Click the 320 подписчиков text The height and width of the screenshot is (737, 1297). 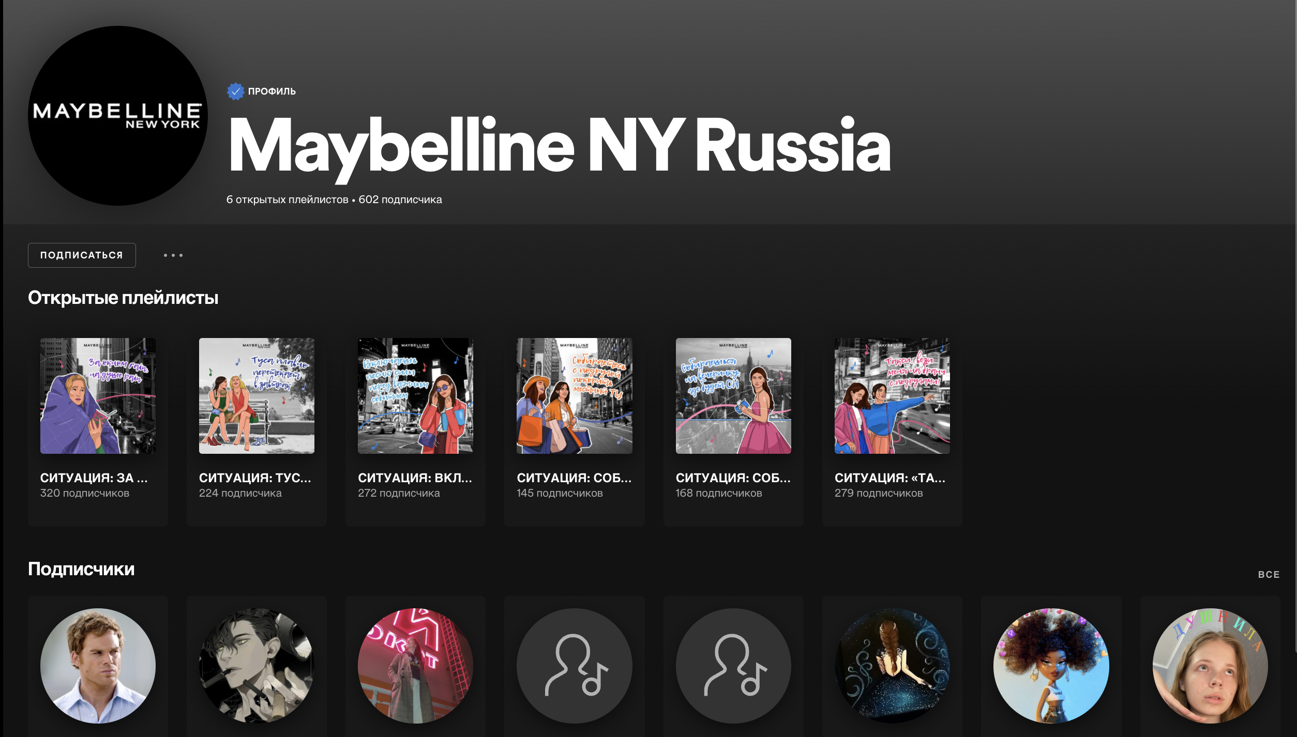click(x=85, y=493)
